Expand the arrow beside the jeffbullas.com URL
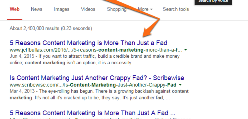 click(186, 50)
